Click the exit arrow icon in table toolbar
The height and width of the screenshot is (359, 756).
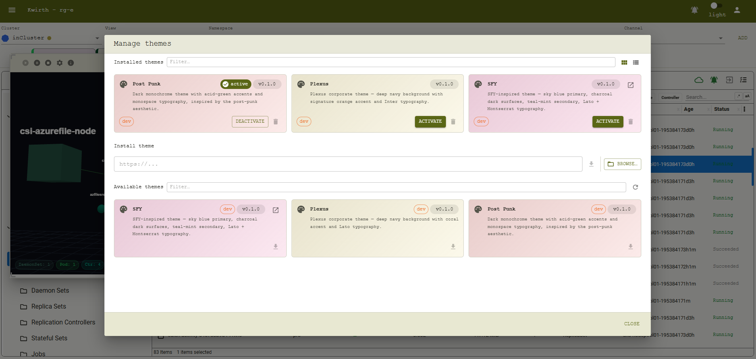point(729,80)
